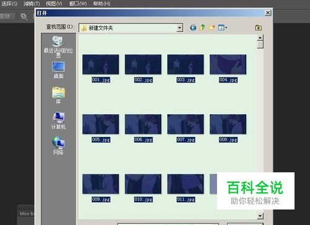The image size is (310, 225).
Task: Expand the Look in (查找范围) folder dropdown
Action: pyautogui.click(x=180, y=28)
